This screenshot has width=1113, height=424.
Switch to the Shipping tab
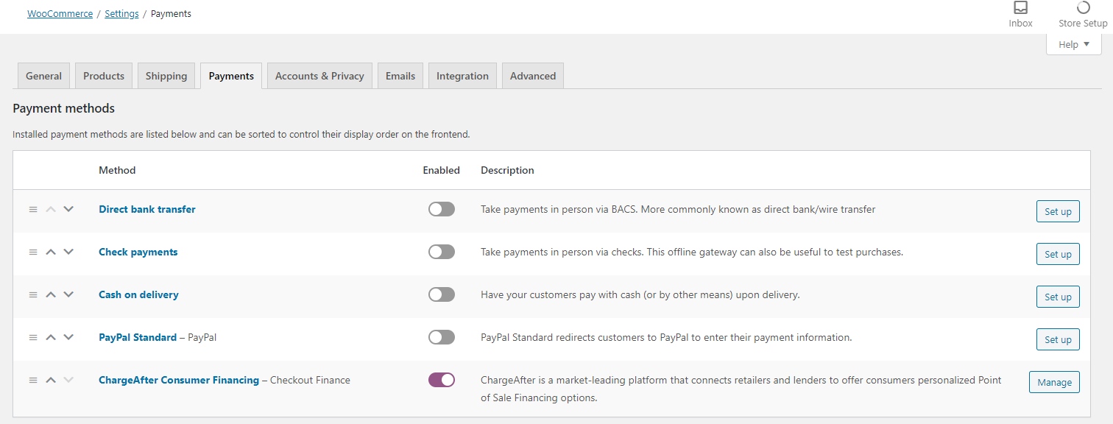(x=166, y=76)
